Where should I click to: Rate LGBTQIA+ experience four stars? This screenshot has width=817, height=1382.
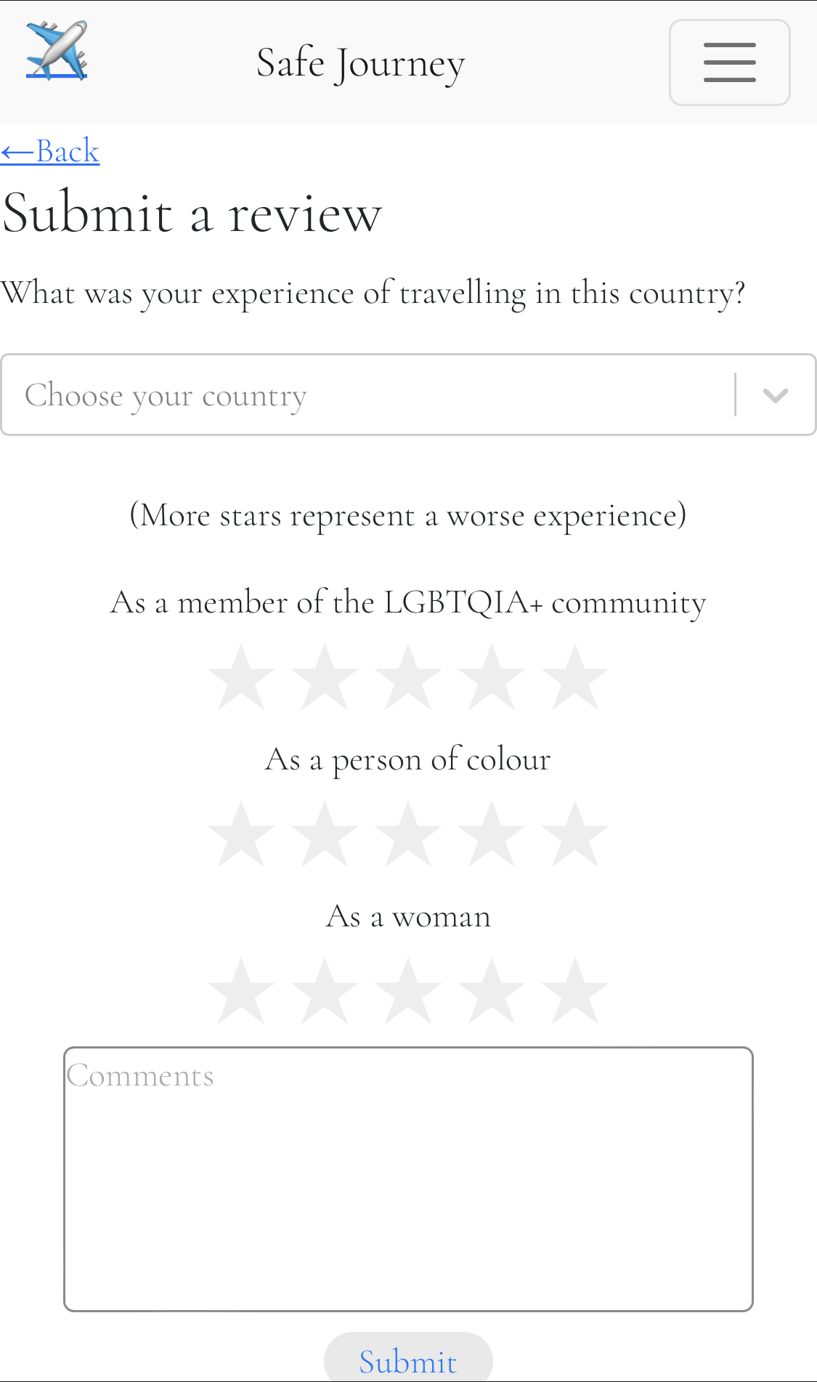[492, 678]
